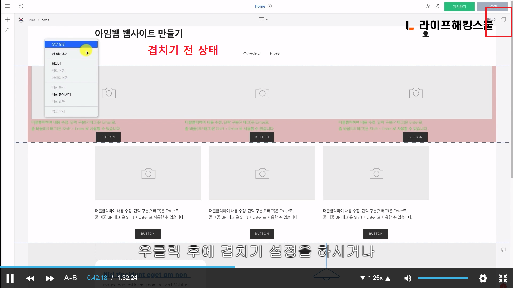This screenshot has height=288, width=513.
Task: Open preview in new window icon
Action: (437, 6)
